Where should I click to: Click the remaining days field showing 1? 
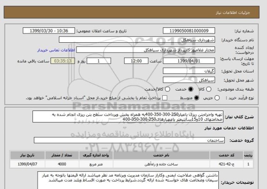(99, 61)
